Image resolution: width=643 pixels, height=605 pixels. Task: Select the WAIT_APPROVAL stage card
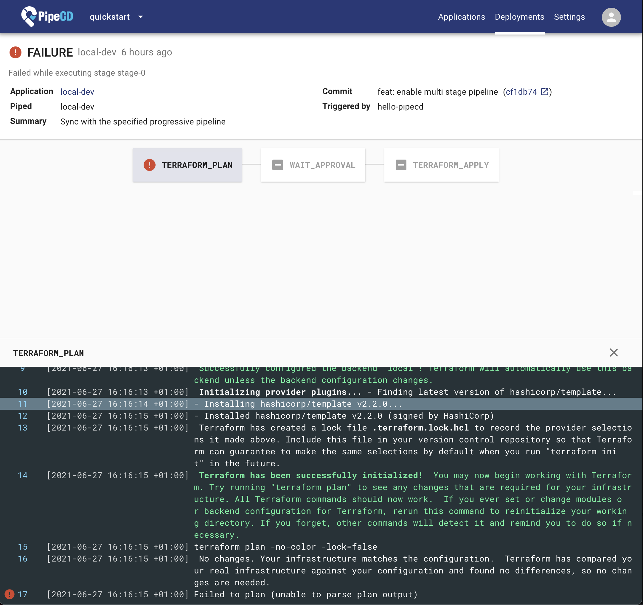pos(313,165)
